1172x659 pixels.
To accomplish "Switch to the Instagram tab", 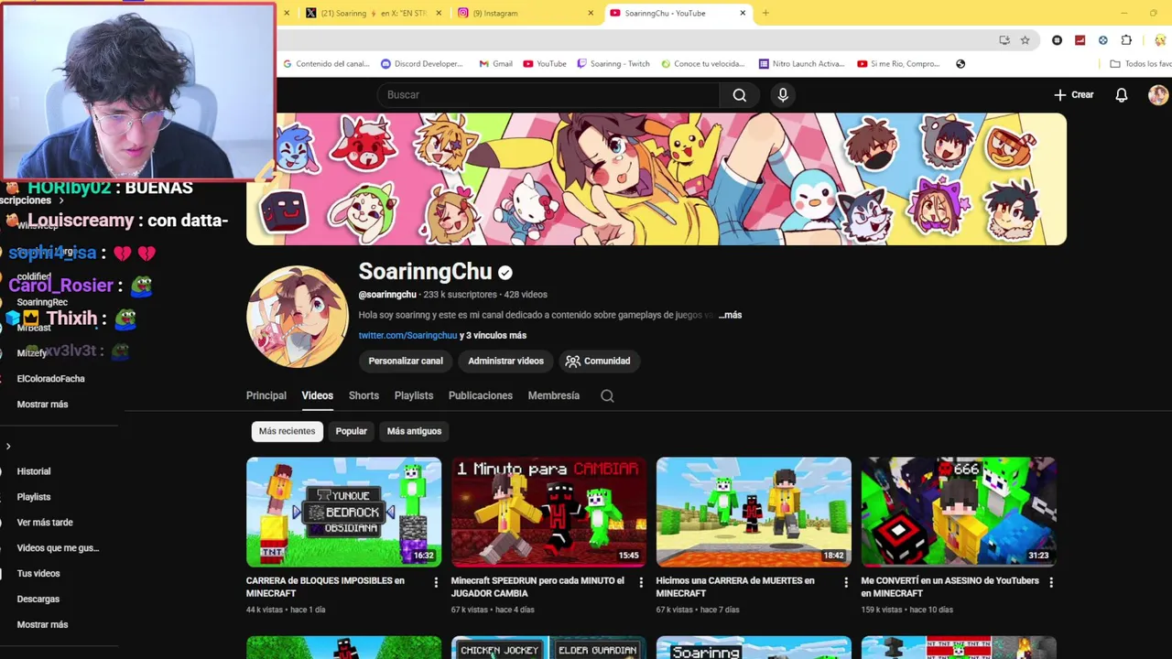I will (x=526, y=13).
